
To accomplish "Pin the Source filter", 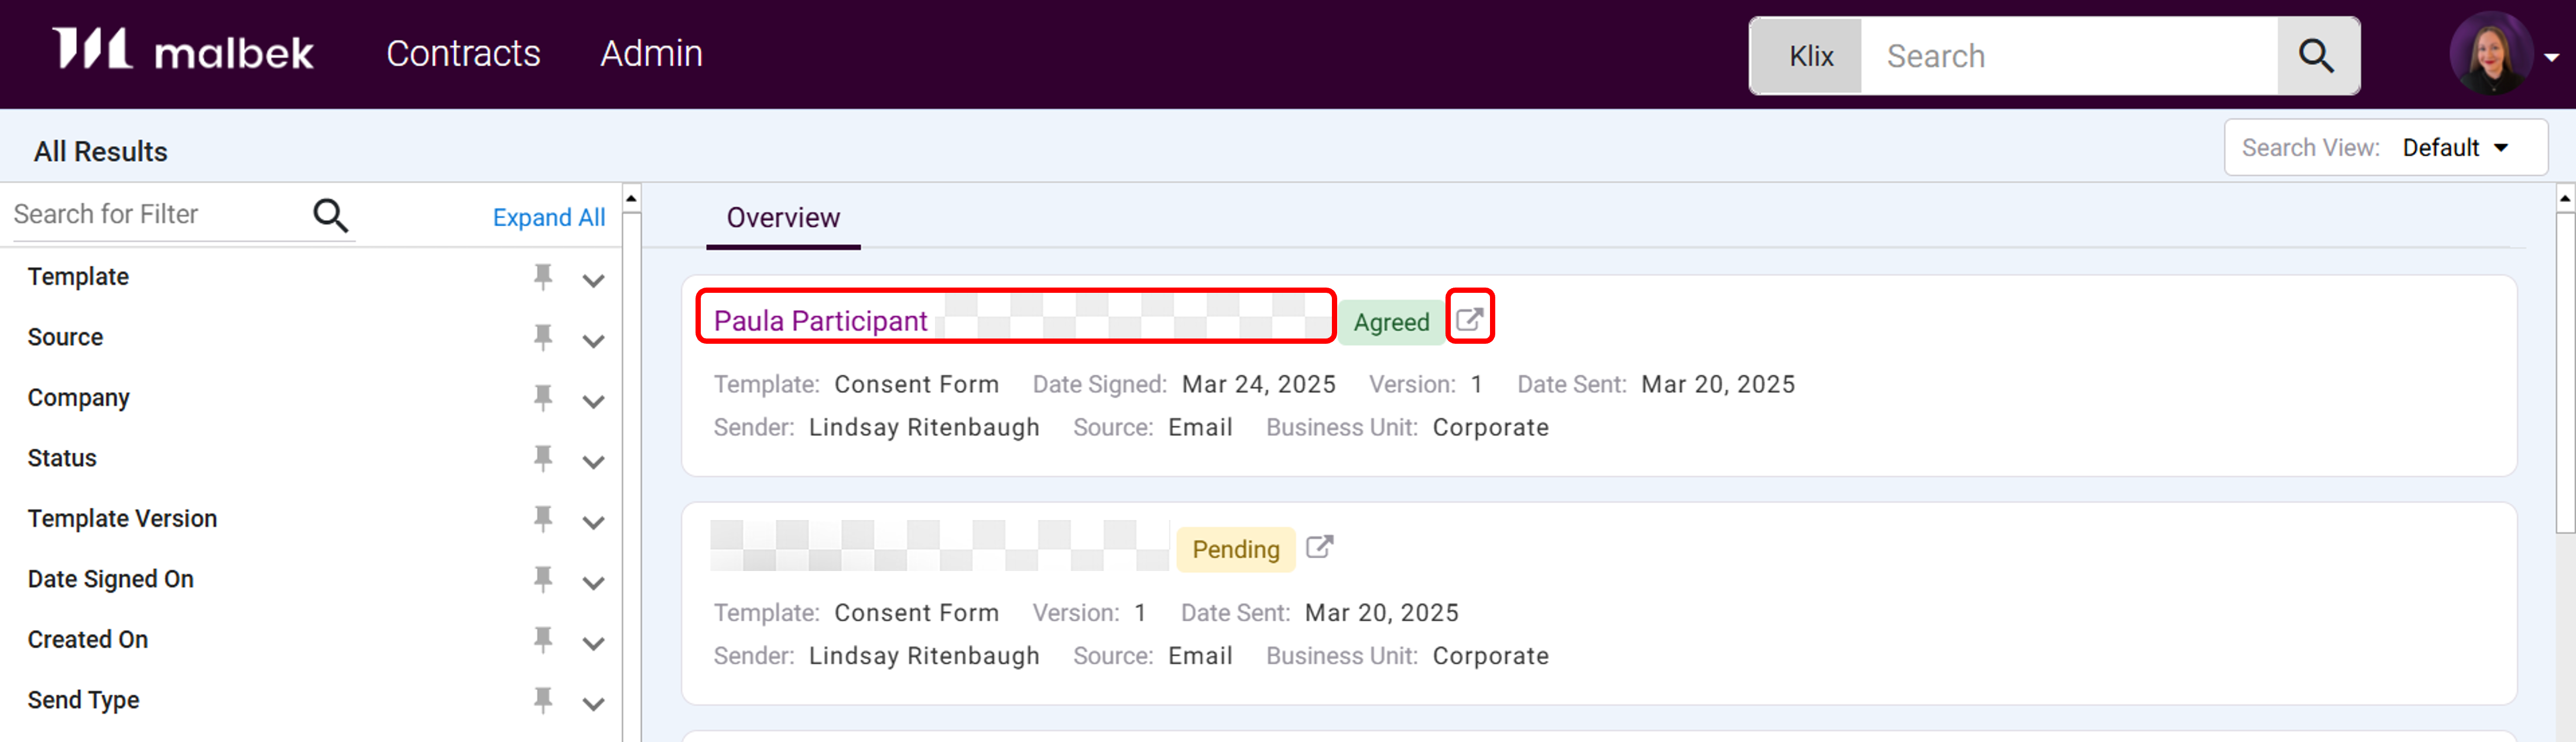I will point(543,337).
